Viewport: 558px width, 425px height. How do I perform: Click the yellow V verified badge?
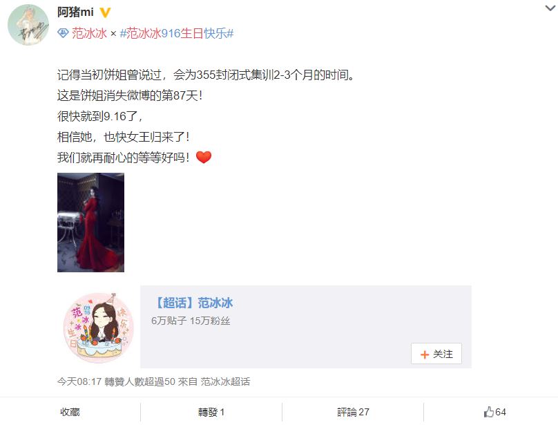coord(105,12)
